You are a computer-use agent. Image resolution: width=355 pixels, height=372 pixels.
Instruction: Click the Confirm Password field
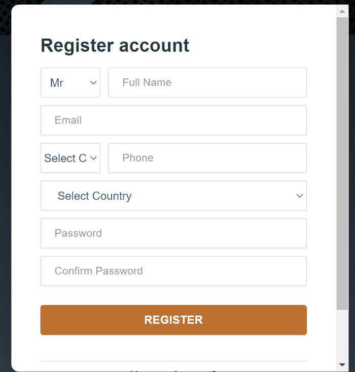pos(173,271)
